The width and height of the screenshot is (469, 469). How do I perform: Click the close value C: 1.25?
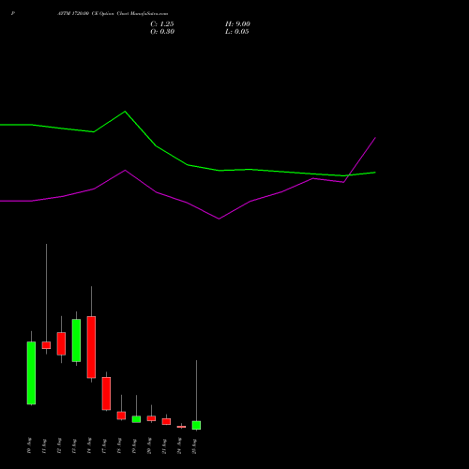162,24
